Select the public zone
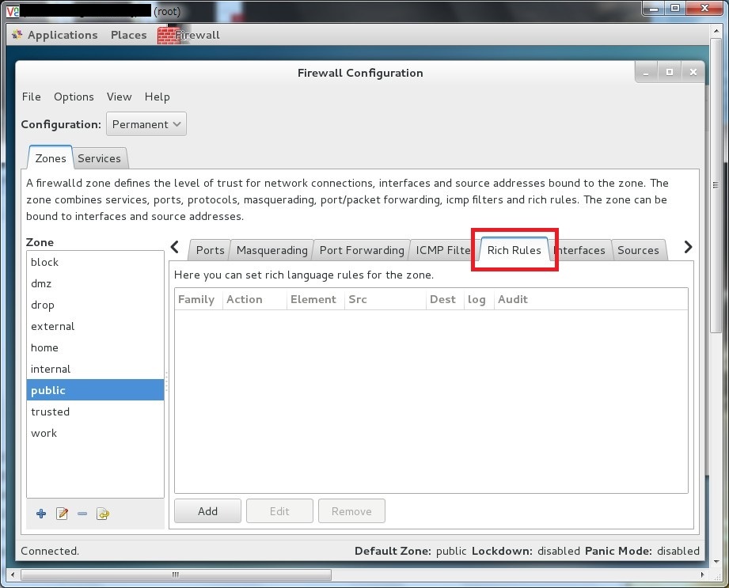 (95, 390)
